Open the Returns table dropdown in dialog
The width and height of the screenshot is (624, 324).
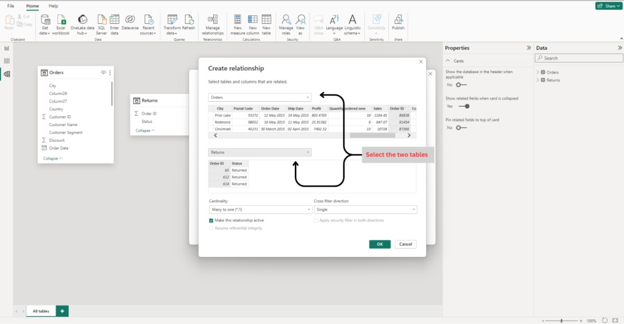point(260,152)
